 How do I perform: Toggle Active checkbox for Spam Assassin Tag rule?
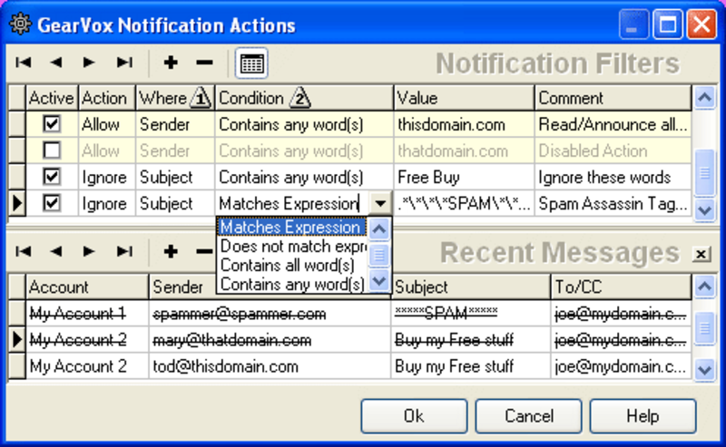click(x=52, y=203)
